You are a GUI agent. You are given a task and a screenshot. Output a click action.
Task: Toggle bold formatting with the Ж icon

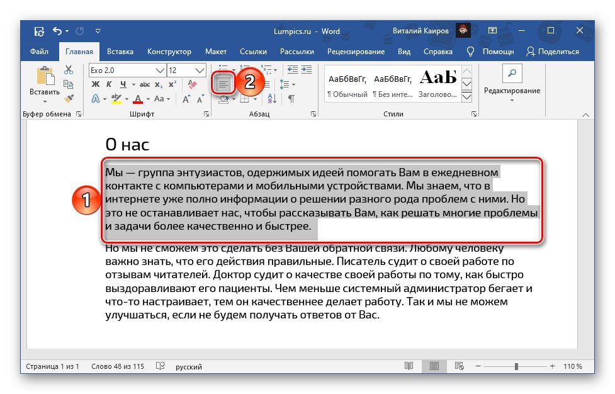95,83
